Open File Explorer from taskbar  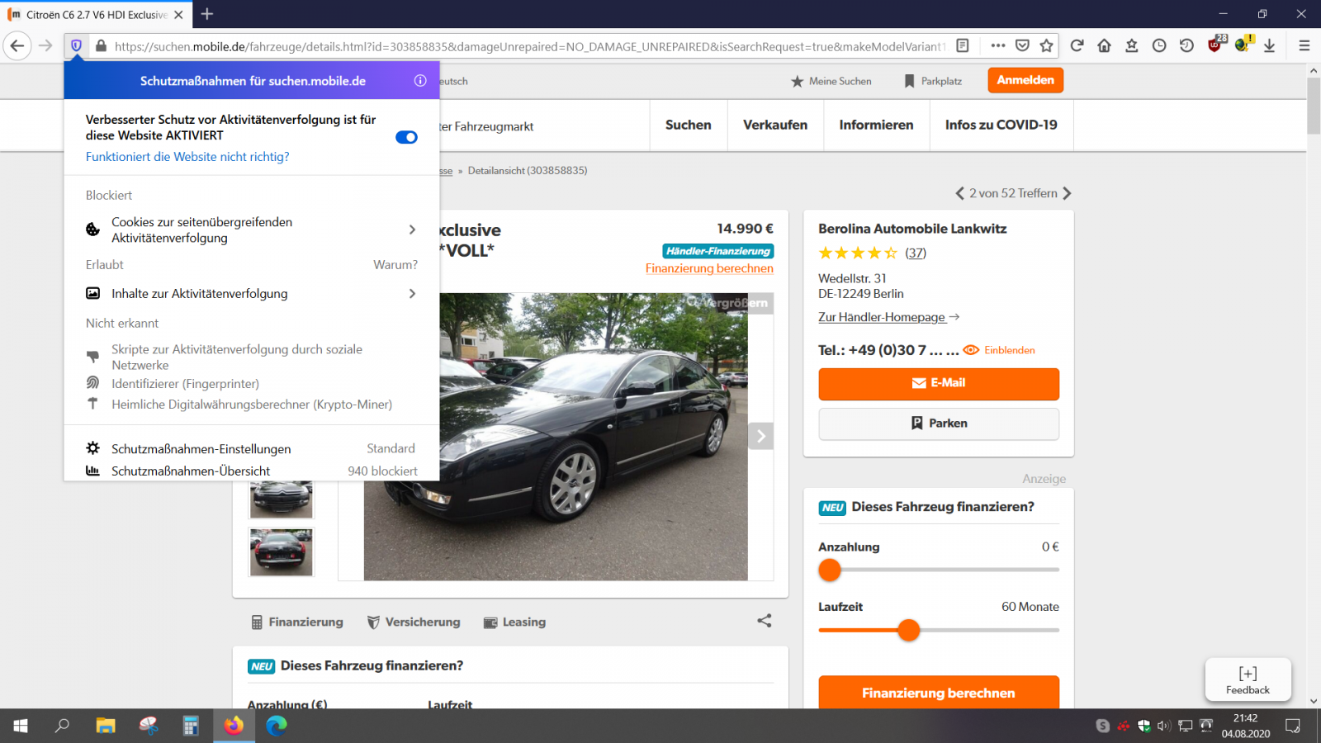pos(106,726)
